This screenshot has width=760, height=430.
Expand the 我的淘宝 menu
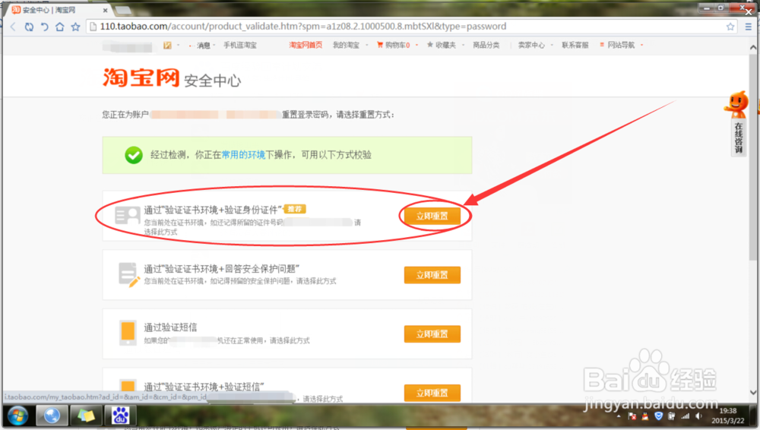click(x=350, y=45)
